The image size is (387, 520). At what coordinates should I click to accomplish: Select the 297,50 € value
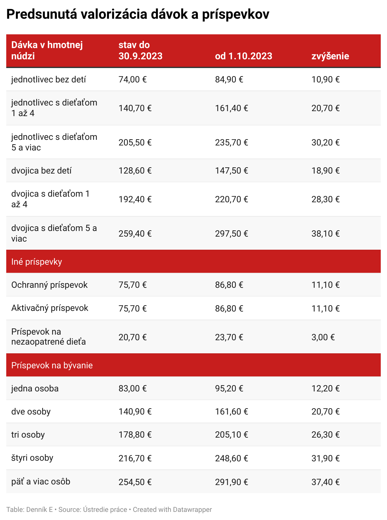point(232,234)
